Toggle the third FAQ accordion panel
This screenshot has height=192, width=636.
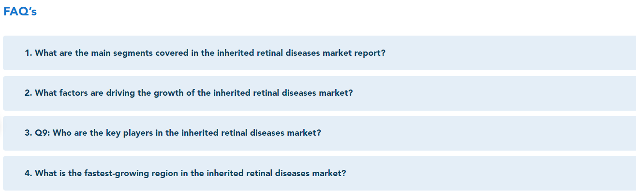[x=319, y=133]
